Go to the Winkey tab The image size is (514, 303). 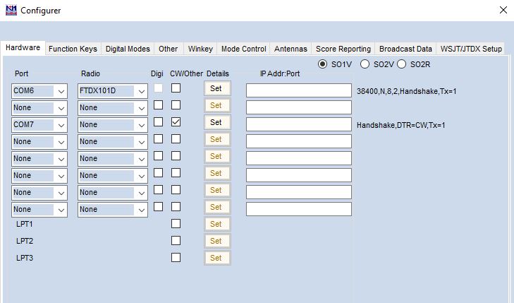click(200, 49)
